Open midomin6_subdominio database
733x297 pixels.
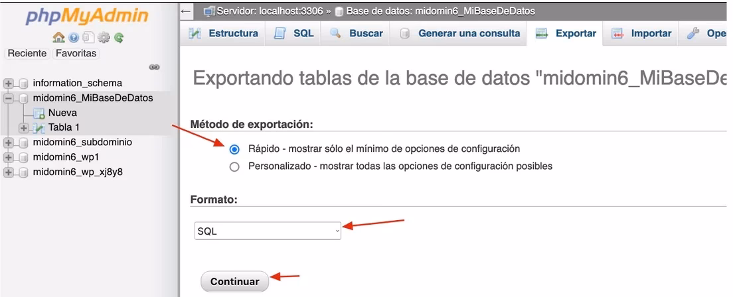pyautogui.click(x=82, y=143)
